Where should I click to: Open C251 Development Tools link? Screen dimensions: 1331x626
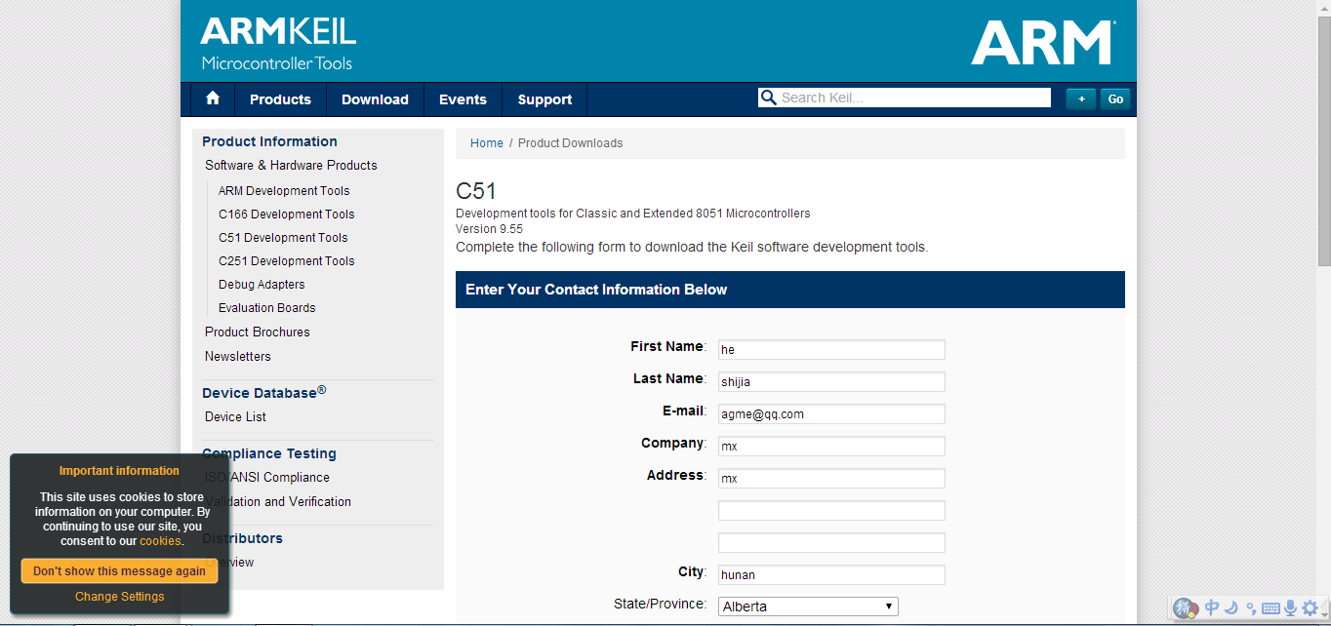pyautogui.click(x=287, y=261)
